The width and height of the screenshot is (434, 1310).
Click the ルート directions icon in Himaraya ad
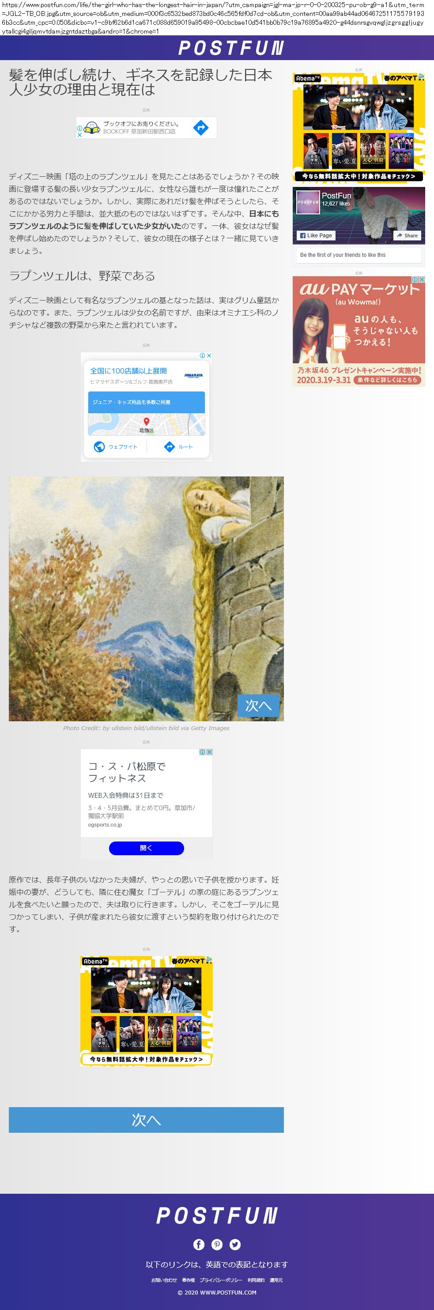[x=169, y=446]
